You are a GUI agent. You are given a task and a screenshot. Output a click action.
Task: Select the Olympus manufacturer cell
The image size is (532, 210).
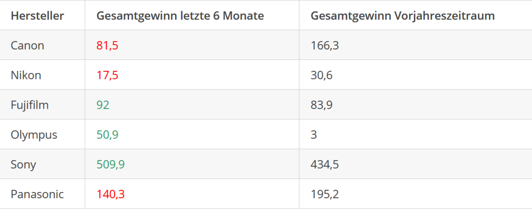pyautogui.click(x=34, y=135)
